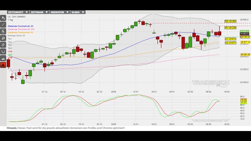Viewport: 251px width, 141px height.
Task: Select the trend line drawing tool
Action: [3, 25]
